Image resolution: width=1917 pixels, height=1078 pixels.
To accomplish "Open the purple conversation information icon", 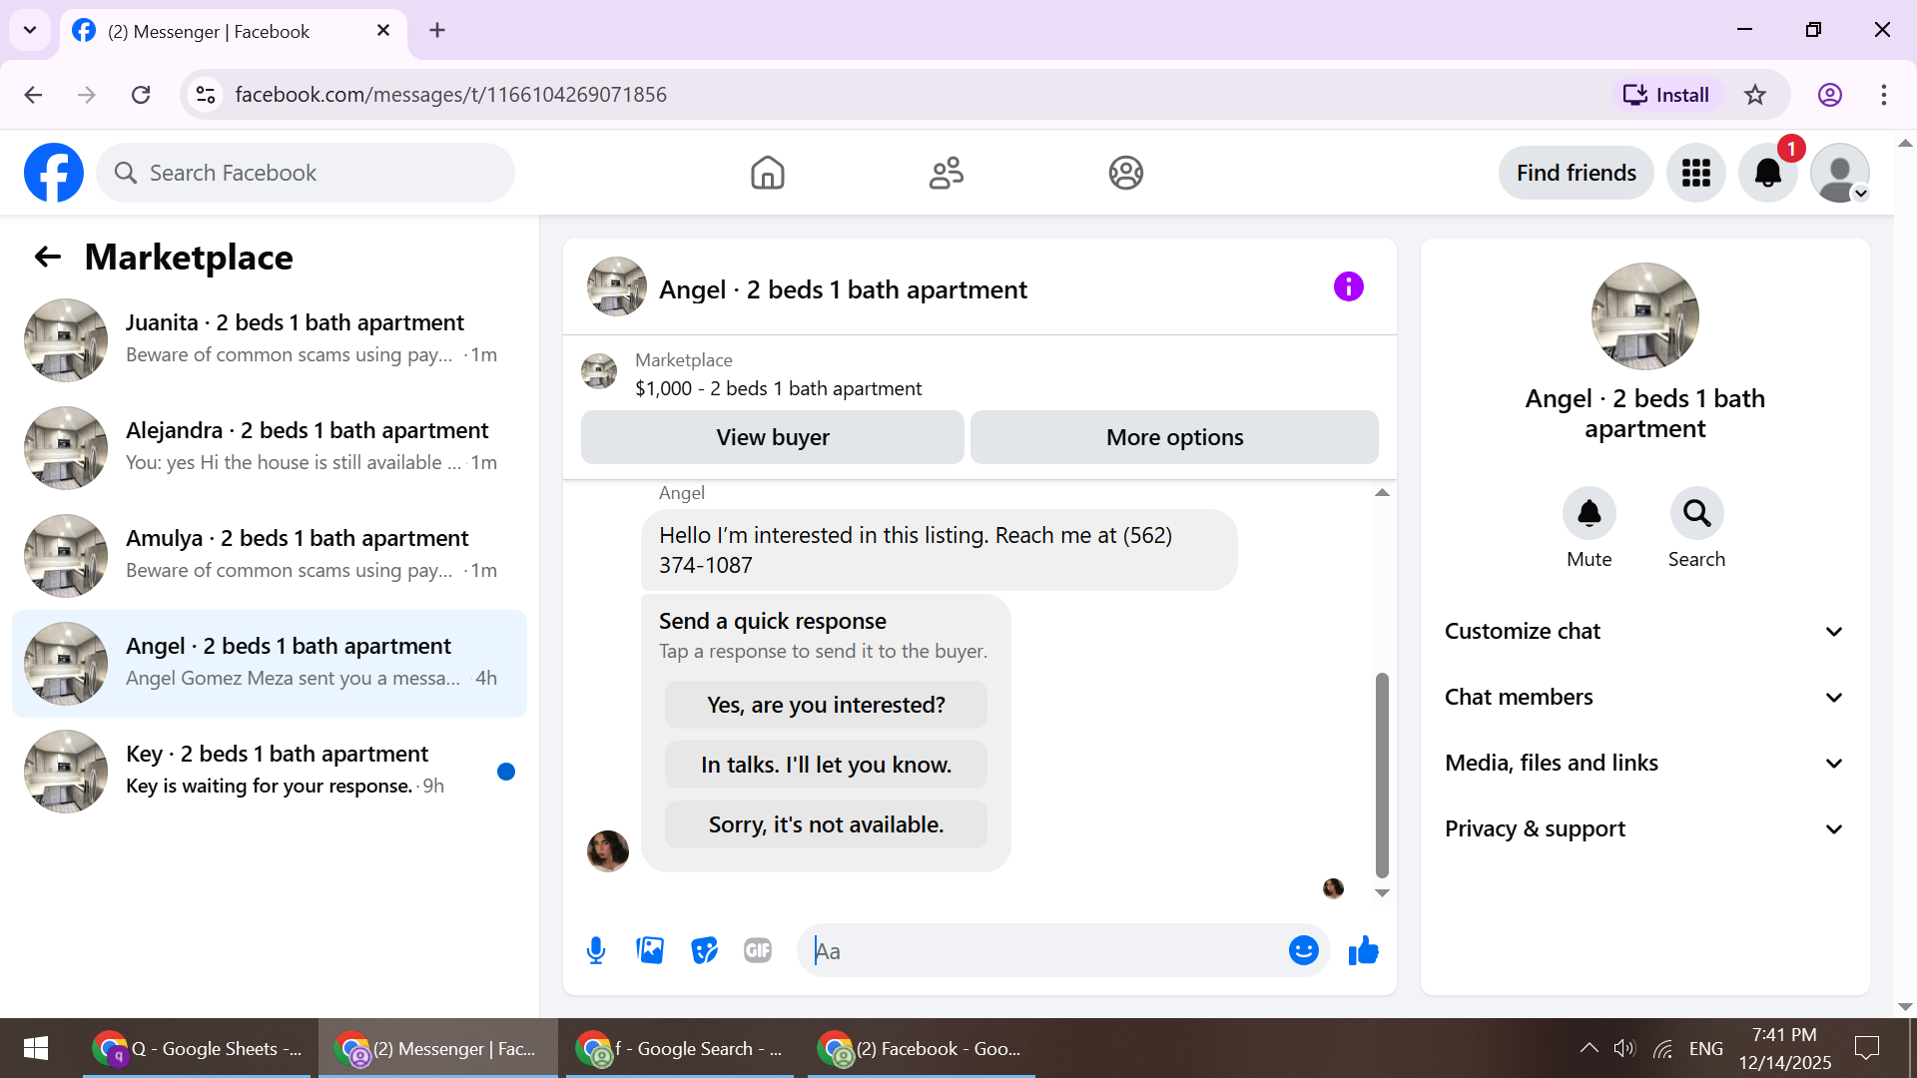I will click(x=1348, y=287).
